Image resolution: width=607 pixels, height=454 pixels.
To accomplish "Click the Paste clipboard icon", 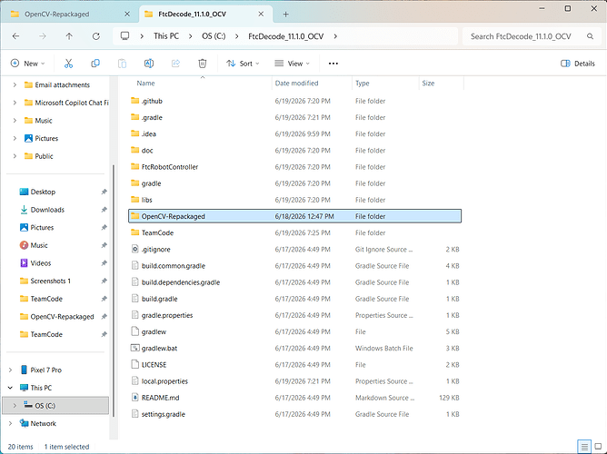I will 122,64.
